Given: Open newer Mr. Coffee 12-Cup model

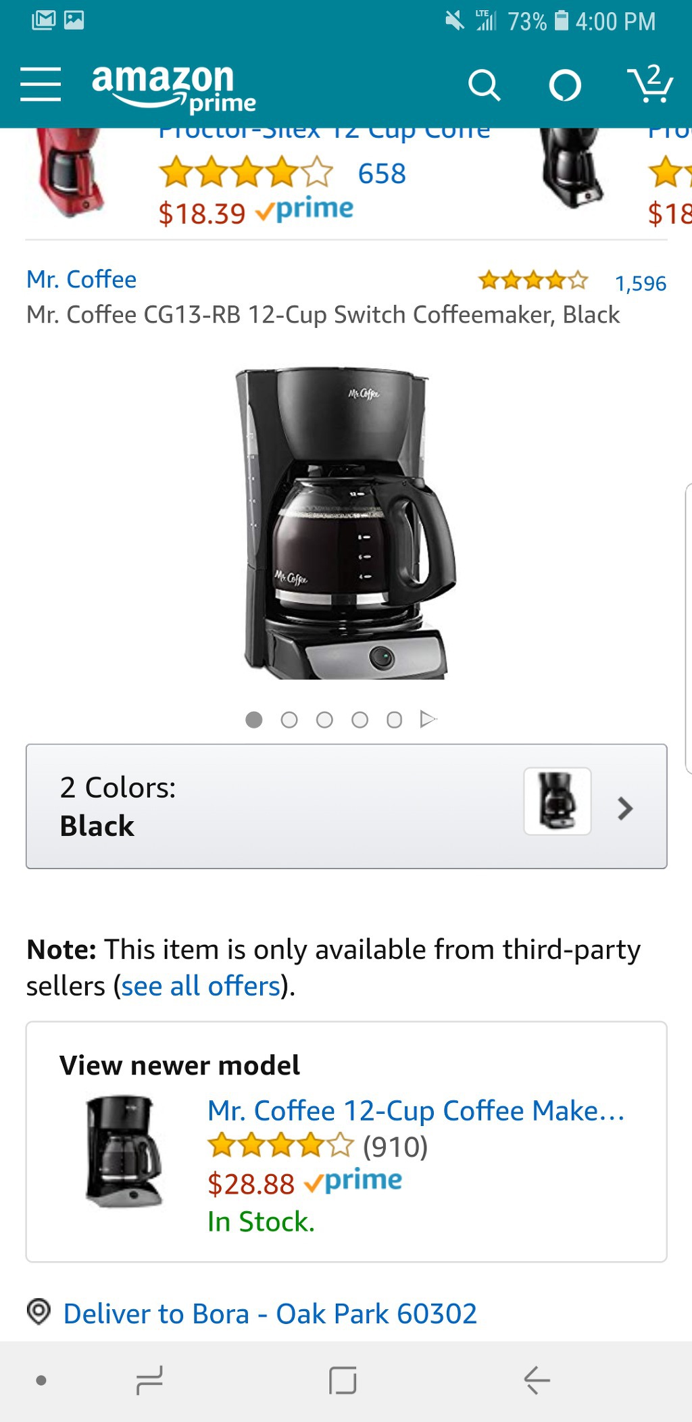Looking at the screenshot, I should [416, 1110].
